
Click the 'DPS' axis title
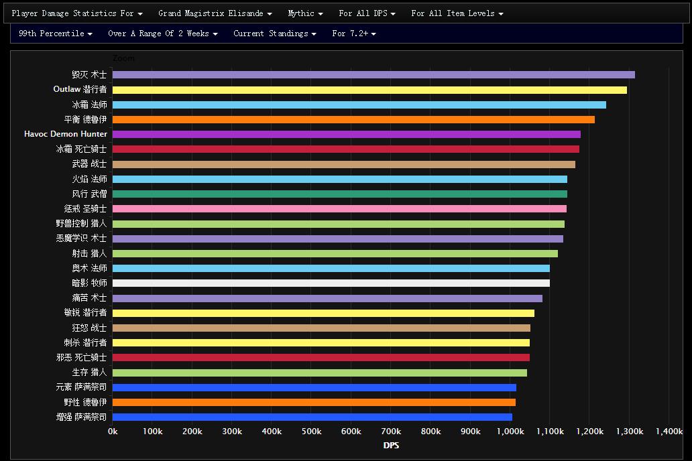tap(391, 445)
